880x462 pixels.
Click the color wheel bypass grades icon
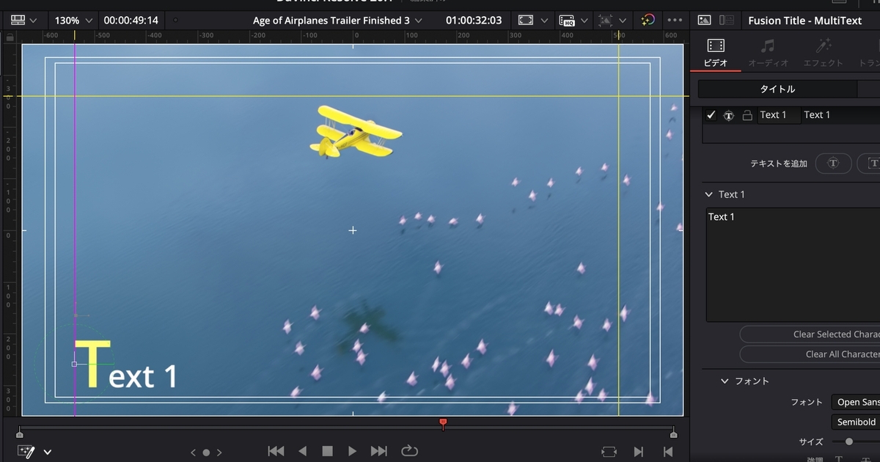[x=648, y=21]
